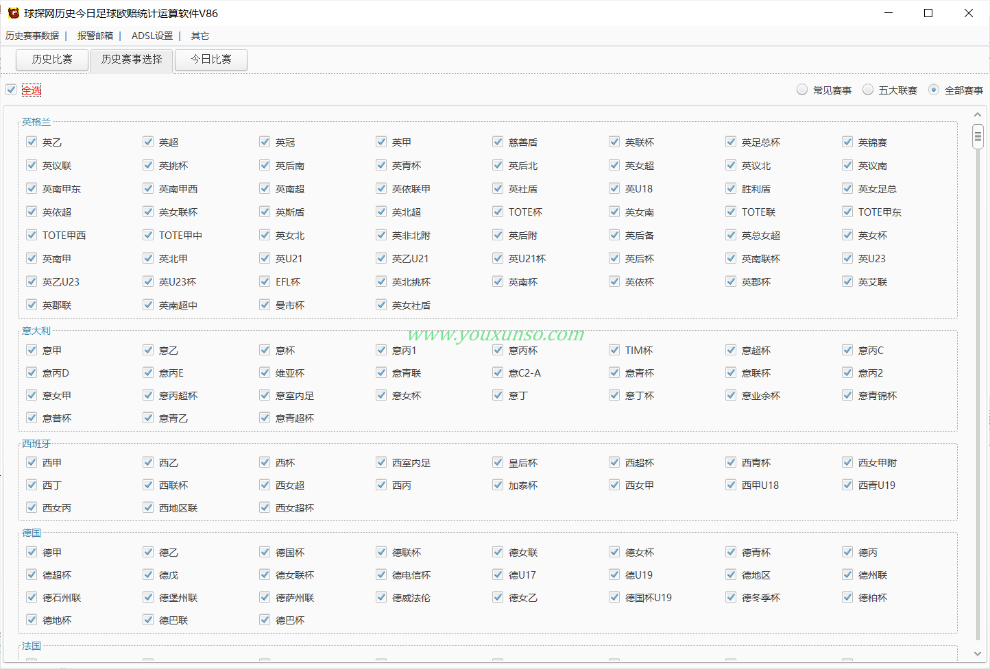The image size is (990, 669).
Task: Click the app logo icon in title bar
Action: 13,13
